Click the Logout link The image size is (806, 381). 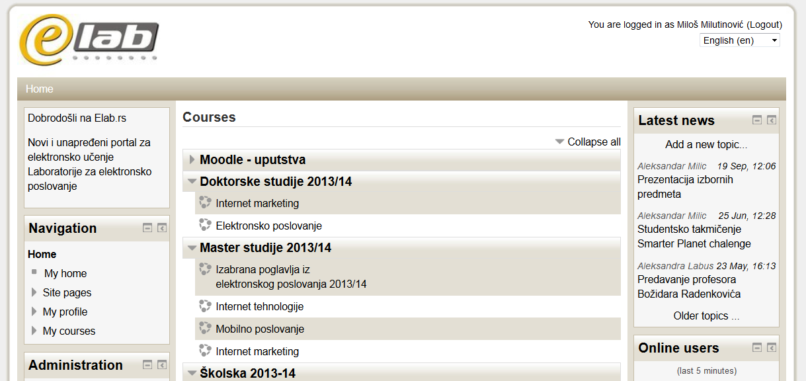tap(764, 24)
